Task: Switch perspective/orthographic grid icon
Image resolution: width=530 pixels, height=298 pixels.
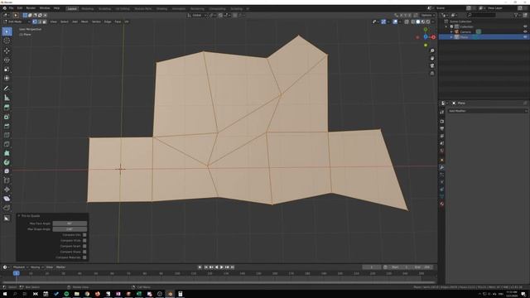Action: pos(432,74)
